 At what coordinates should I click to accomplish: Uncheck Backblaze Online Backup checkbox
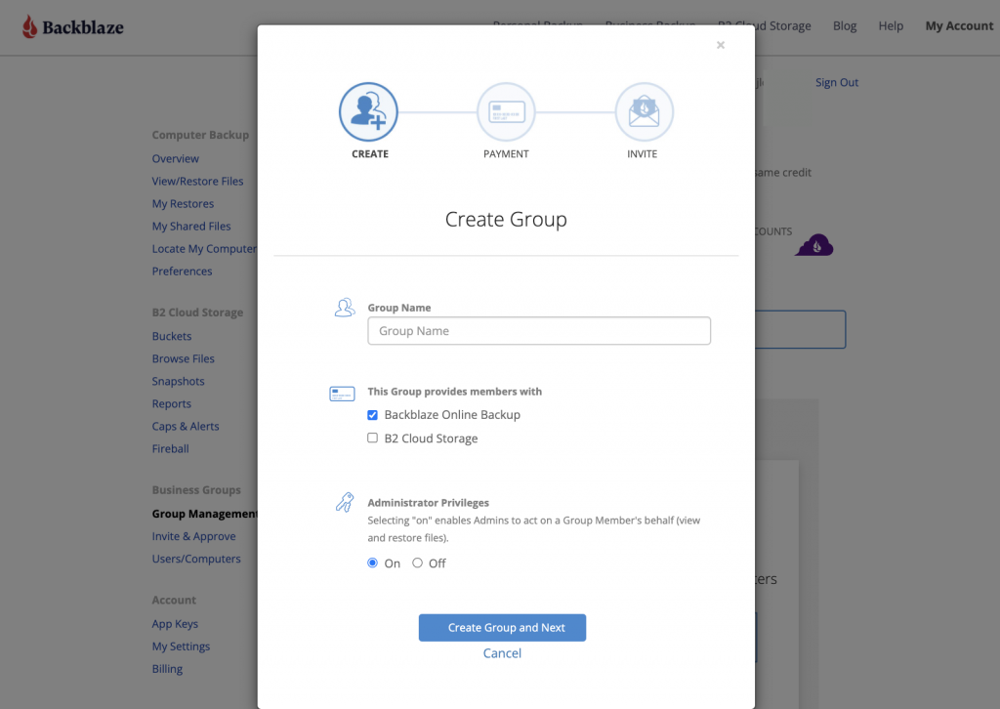372,415
